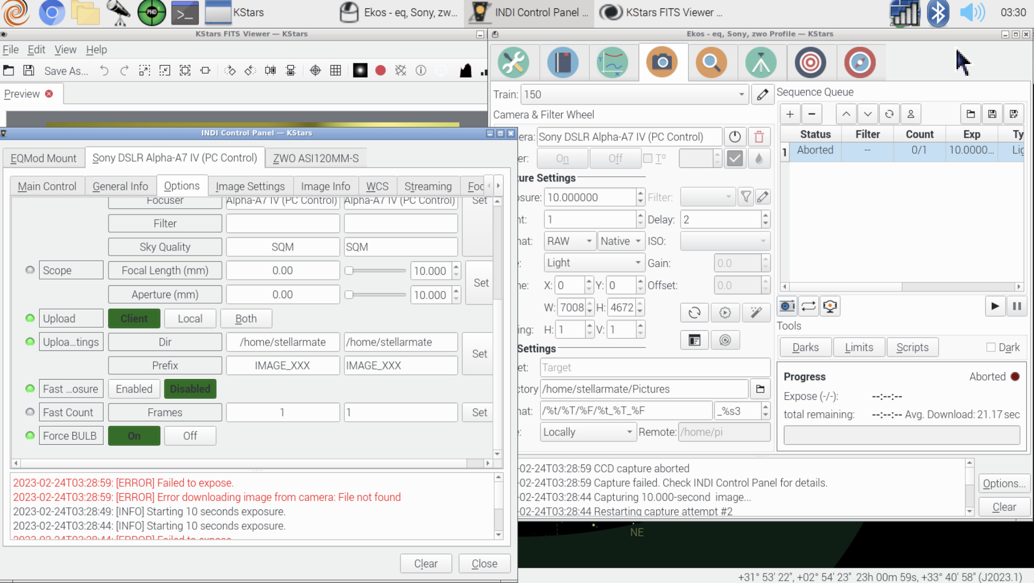Increase Delay value with stepper arrow
The image size is (1034, 583).
point(765,215)
